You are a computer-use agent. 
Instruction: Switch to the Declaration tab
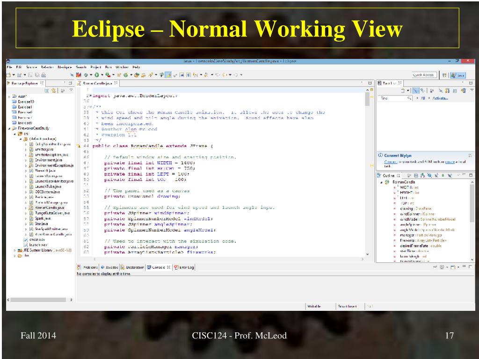coord(132,267)
